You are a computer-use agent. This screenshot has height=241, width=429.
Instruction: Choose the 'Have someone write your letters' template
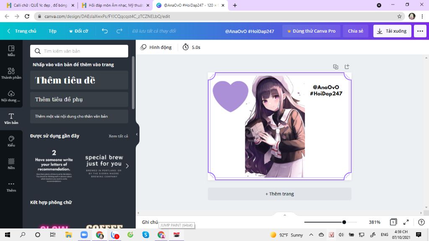click(54, 166)
